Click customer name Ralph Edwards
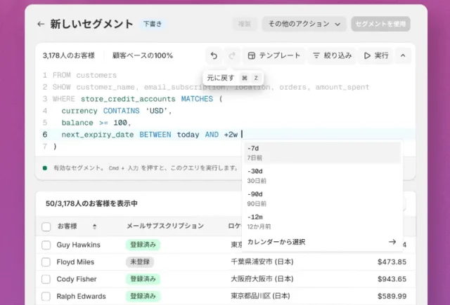This screenshot has width=450, height=305. tap(81, 297)
